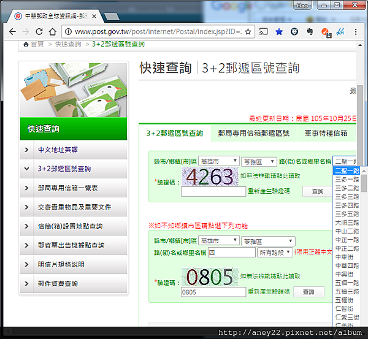Click the Hao user profile button
This screenshot has width=368, height=339.
302,6
